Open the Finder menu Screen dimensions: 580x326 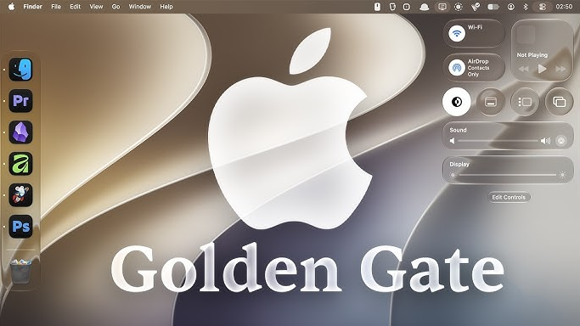32,6
